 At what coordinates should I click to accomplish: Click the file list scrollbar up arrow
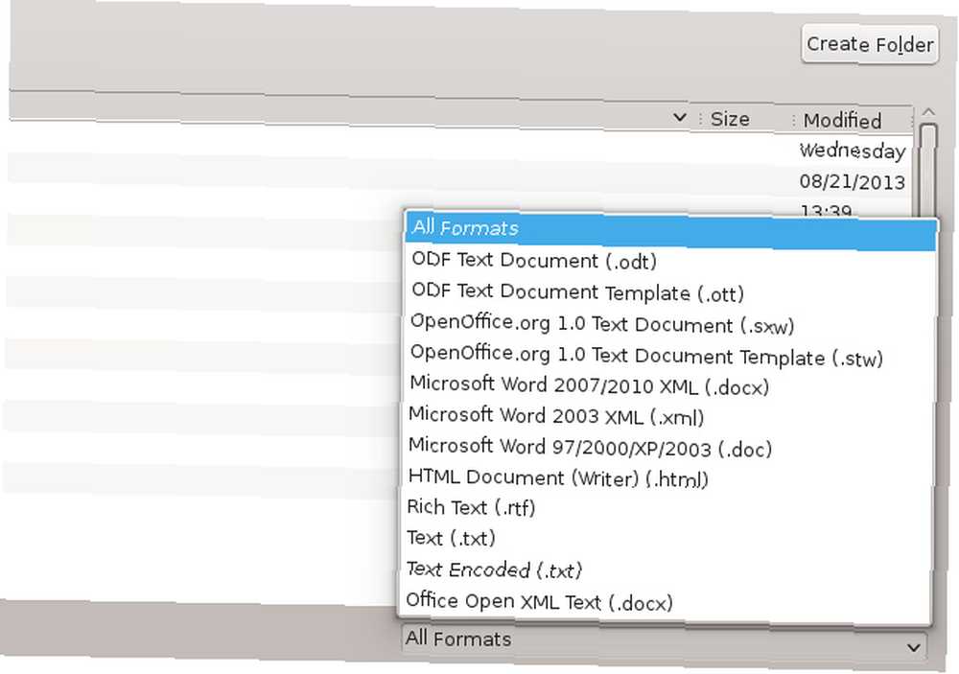[x=928, y=112]
